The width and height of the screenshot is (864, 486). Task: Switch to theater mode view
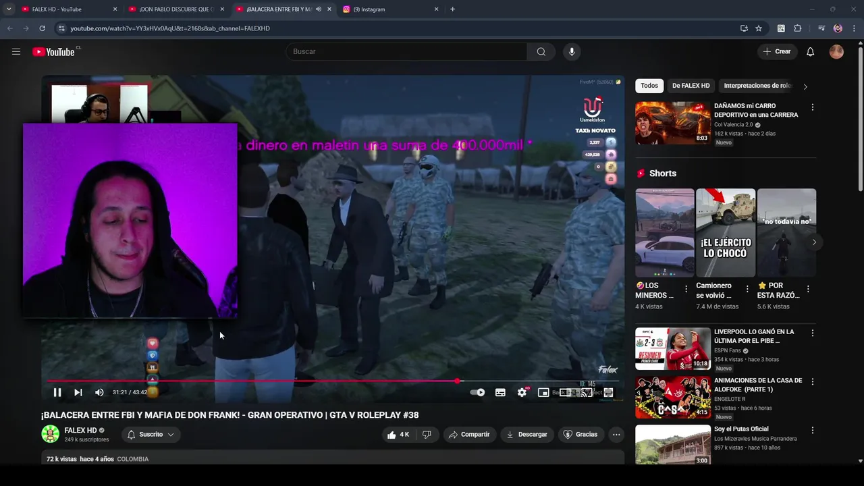tap(565, 393)
